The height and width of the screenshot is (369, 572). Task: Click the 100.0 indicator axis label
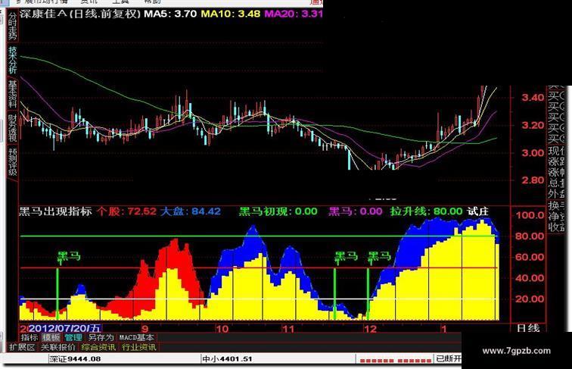(530, 215)
